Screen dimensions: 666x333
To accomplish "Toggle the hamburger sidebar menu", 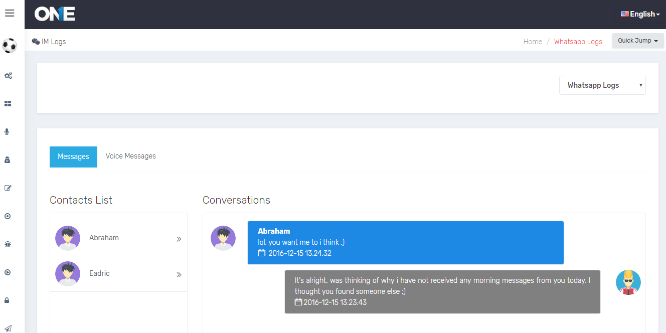I will (9, 13).
